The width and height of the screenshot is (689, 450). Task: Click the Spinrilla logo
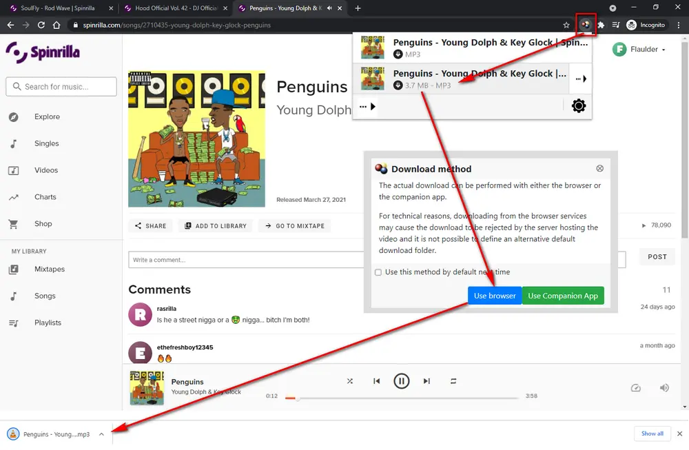click(x=43, y=52)
